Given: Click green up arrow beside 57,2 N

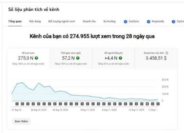Looking at the screenshot, I should tap(78, 58).
